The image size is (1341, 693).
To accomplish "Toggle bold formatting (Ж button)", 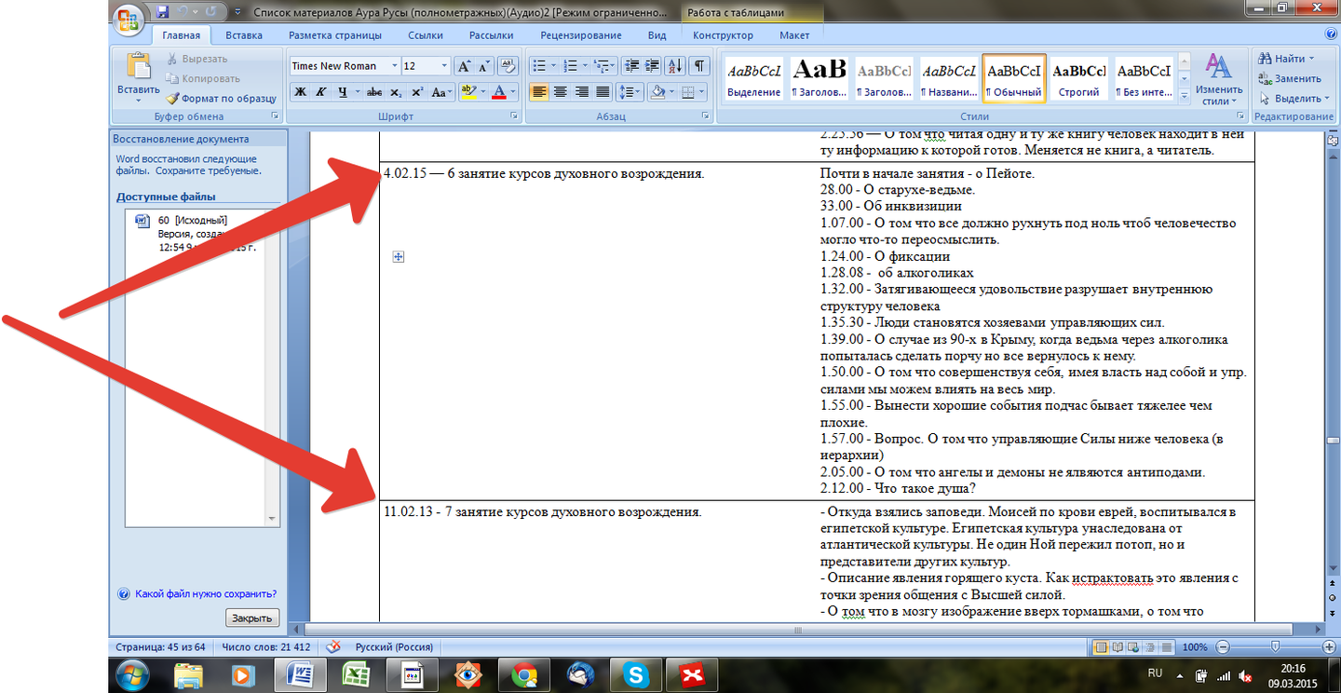I will click(x=300, y=92).
